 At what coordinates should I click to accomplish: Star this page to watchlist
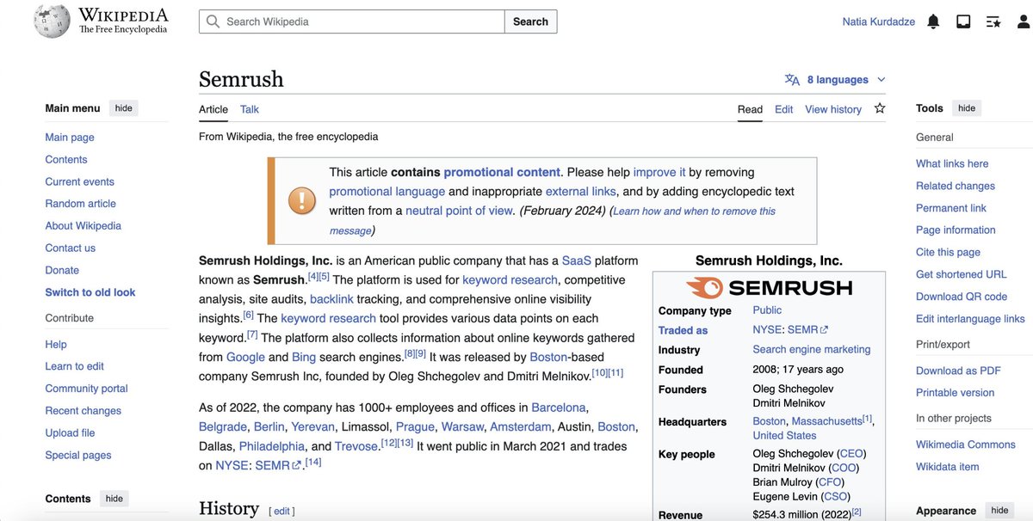(x=880, y=108)
